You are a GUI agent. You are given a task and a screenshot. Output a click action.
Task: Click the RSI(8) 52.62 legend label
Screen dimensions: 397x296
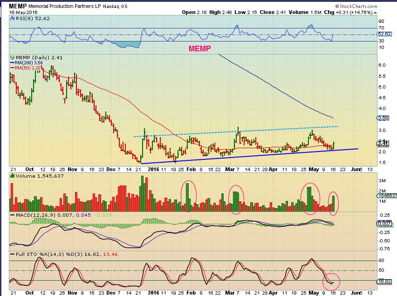[33, 18]
